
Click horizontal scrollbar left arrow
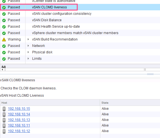[x=3, y=70]
